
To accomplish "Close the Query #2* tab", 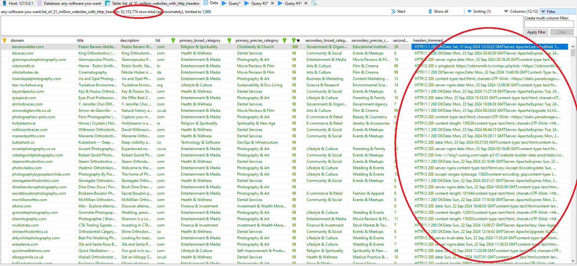I will click(272, 3).
